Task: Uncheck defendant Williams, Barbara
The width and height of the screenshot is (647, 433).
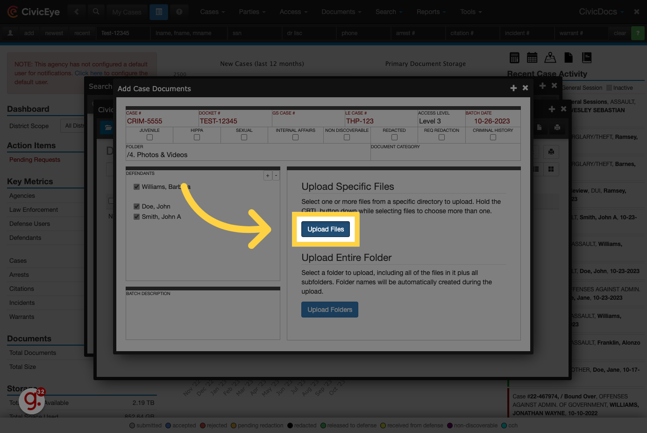Action: pos(136,187)
